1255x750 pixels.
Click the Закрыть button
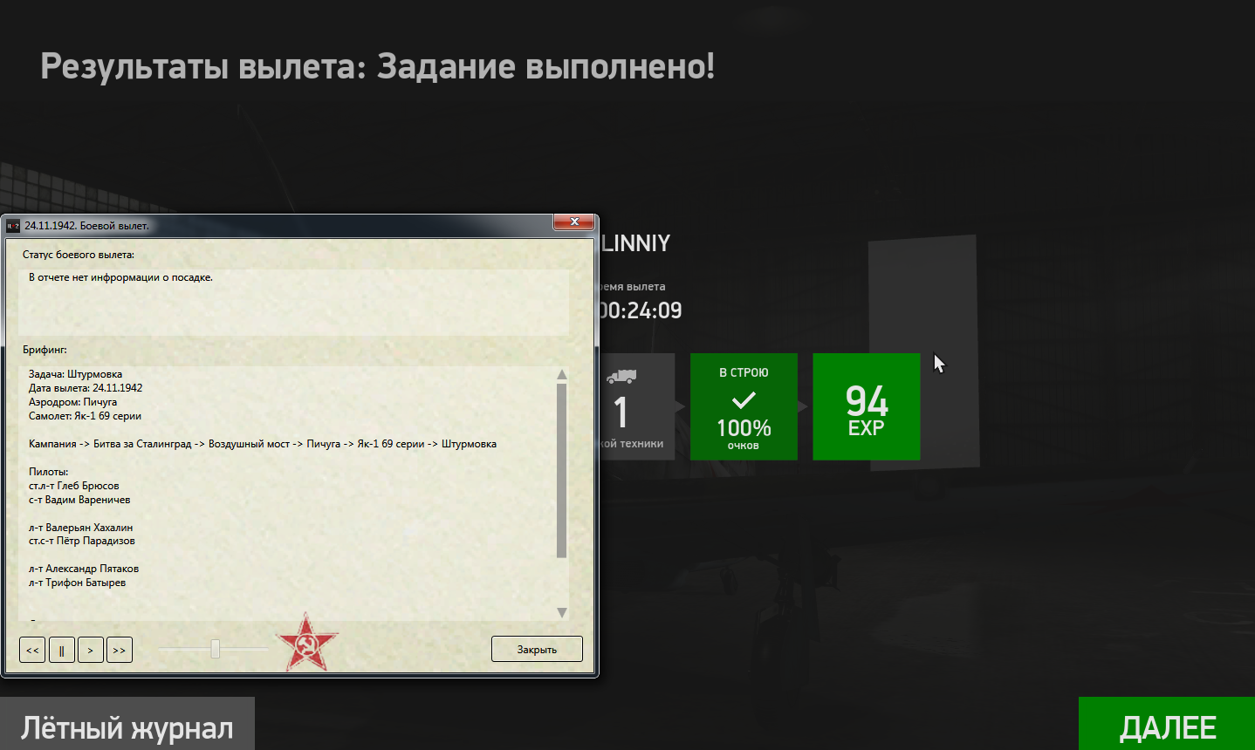(x=537, y=649)
